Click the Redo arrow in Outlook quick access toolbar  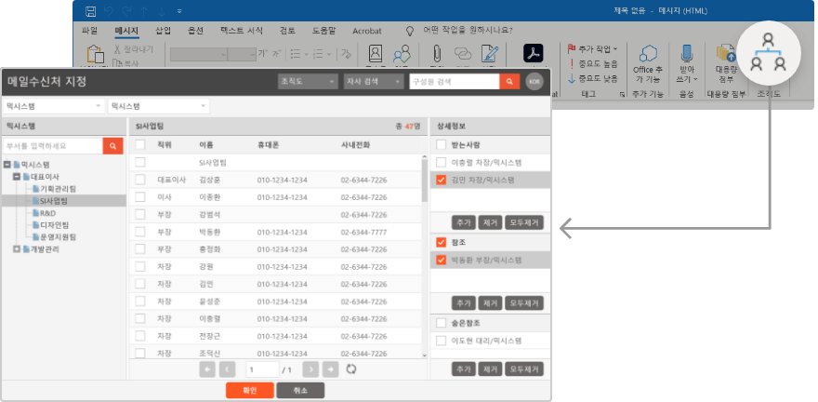[125, 11]
